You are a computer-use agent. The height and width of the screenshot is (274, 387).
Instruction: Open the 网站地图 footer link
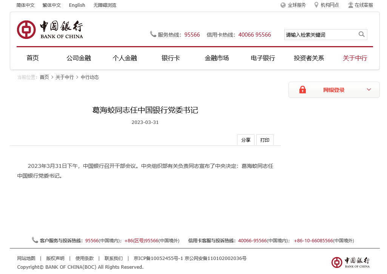tap(26, 258)
